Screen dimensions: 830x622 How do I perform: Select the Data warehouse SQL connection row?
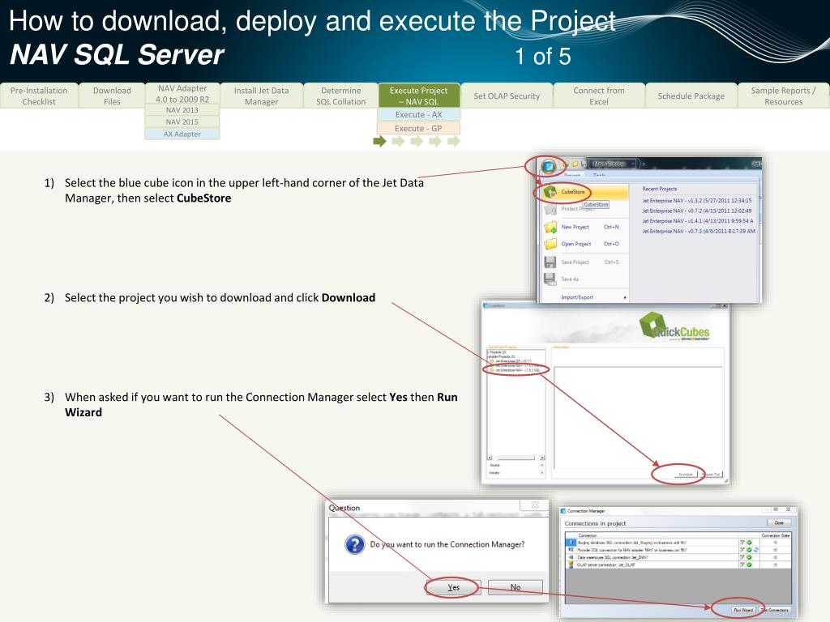[x=678, y=557]
